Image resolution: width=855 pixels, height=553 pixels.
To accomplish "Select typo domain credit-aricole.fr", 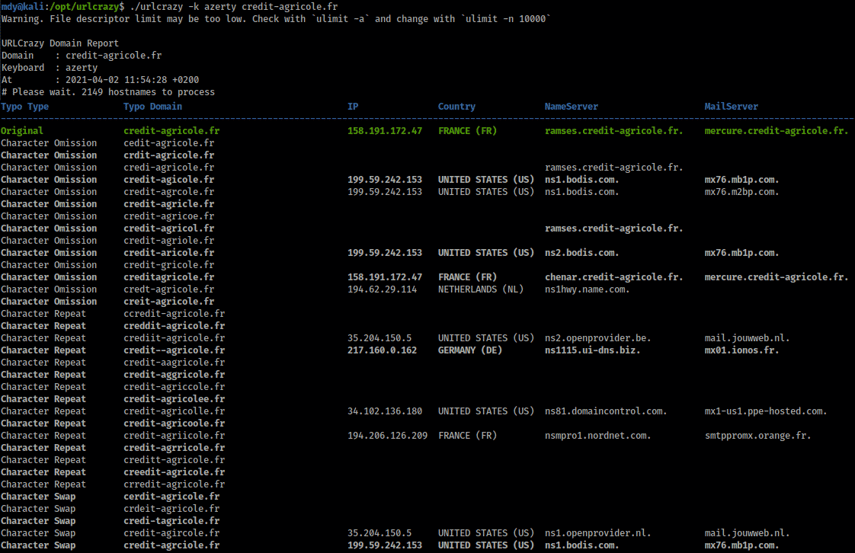I will (x=169, y=253).
